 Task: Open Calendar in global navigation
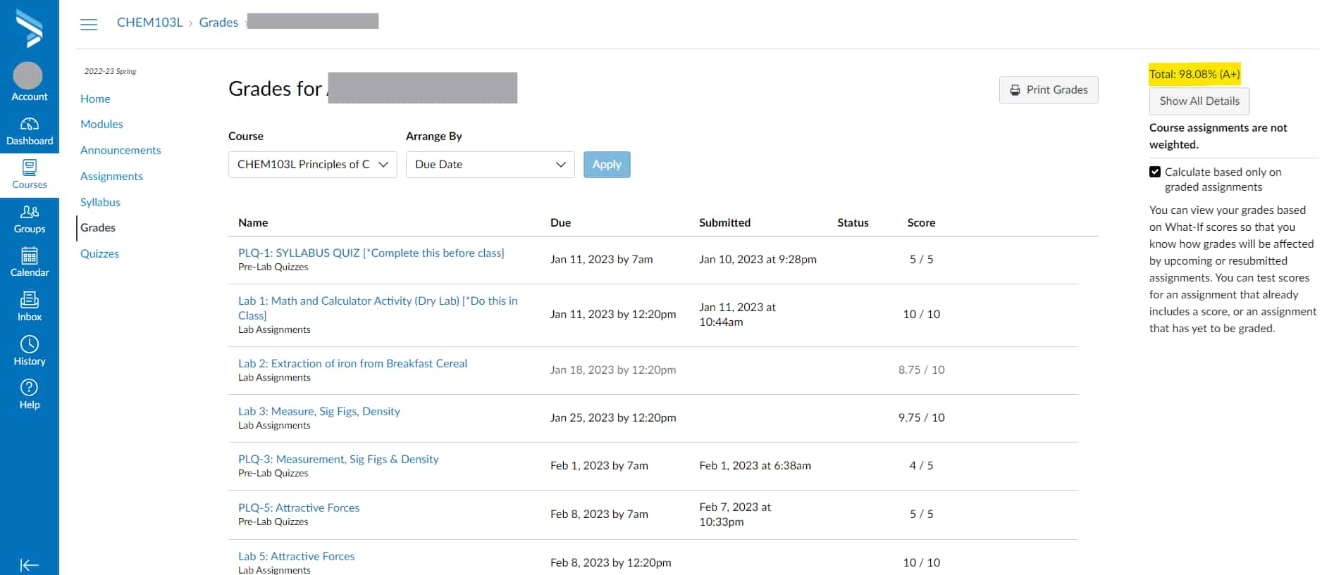click(29, 263)
